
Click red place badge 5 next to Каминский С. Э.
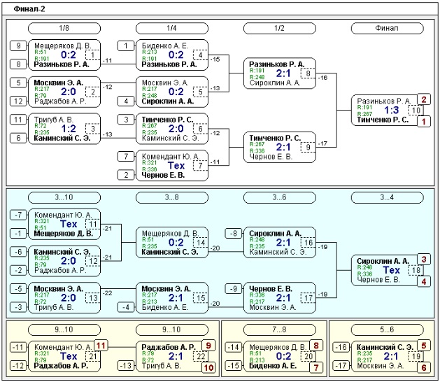coord(424,346)
